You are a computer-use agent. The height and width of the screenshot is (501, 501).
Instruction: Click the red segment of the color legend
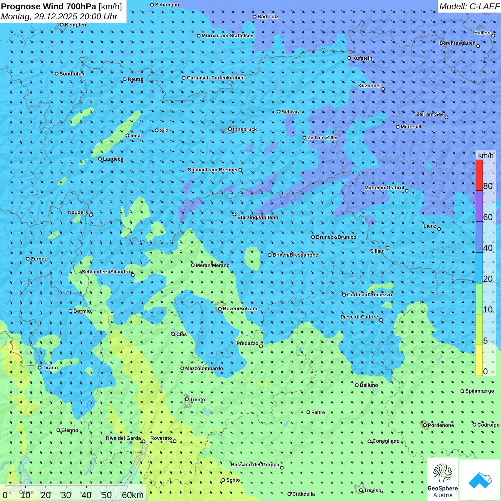[x=479, y=175]
